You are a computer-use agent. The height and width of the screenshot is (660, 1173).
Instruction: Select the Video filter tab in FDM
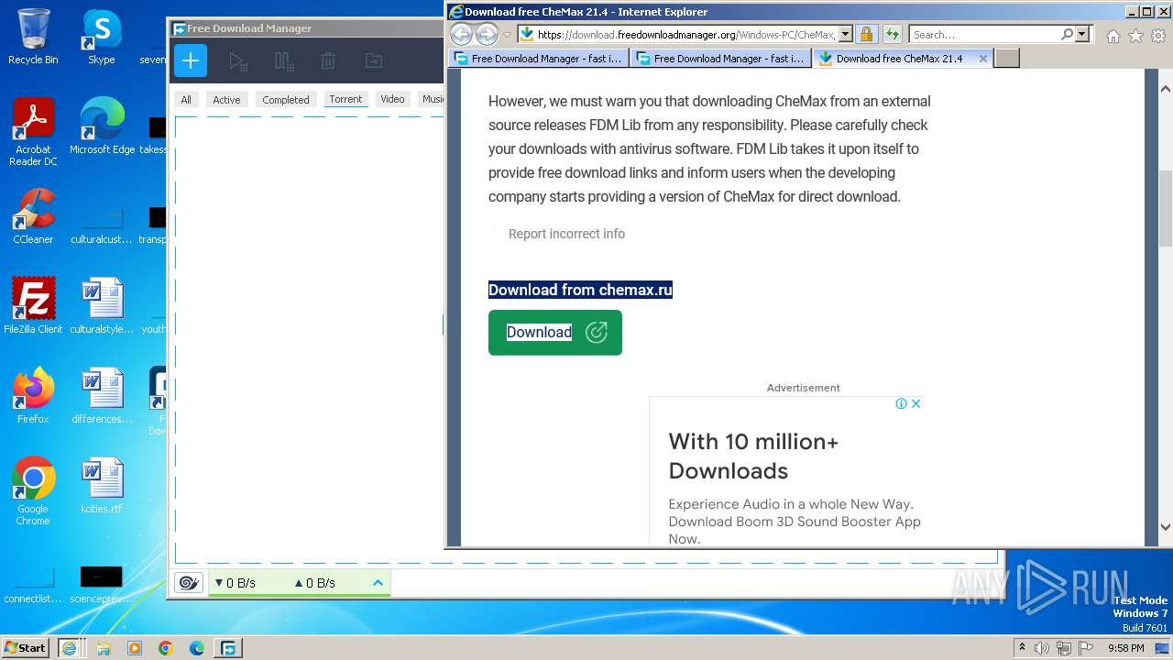(x=392, y=99)
